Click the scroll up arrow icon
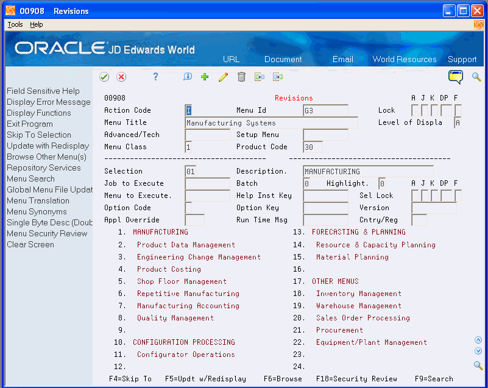Screen dimensions: 488x388 (x=478, y=340)
